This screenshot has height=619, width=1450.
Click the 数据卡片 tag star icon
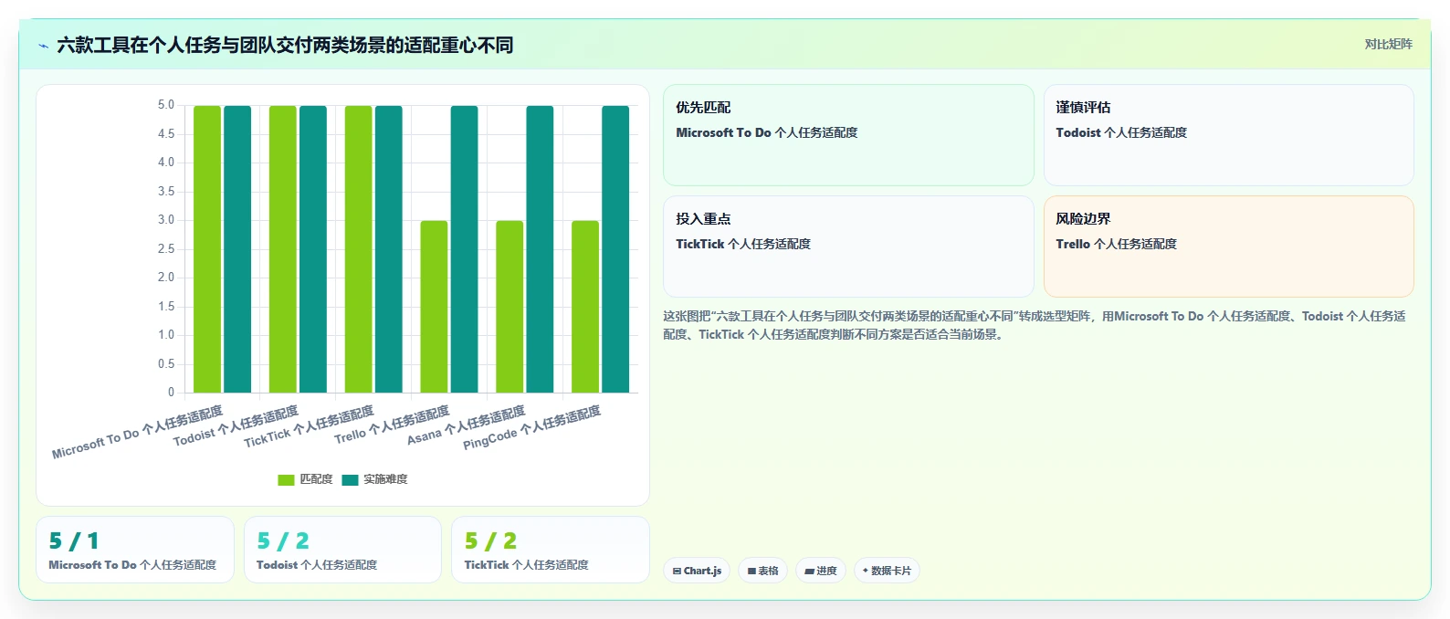[x=866, y=571]
